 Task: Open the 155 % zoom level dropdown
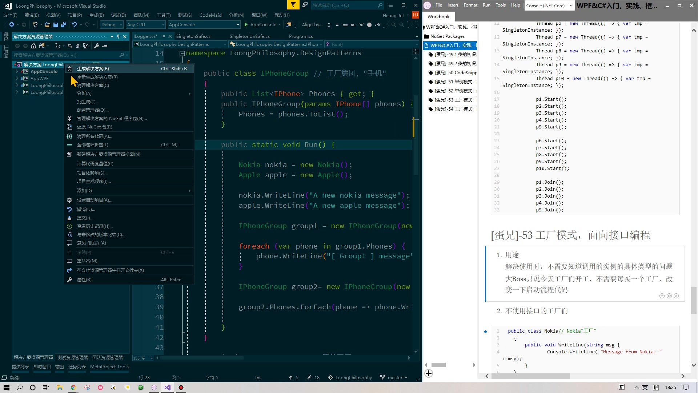pos(143,358)
